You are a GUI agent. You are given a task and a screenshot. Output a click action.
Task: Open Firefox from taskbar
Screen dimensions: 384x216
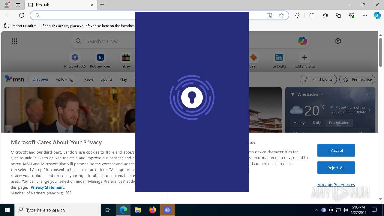(153, 210)
